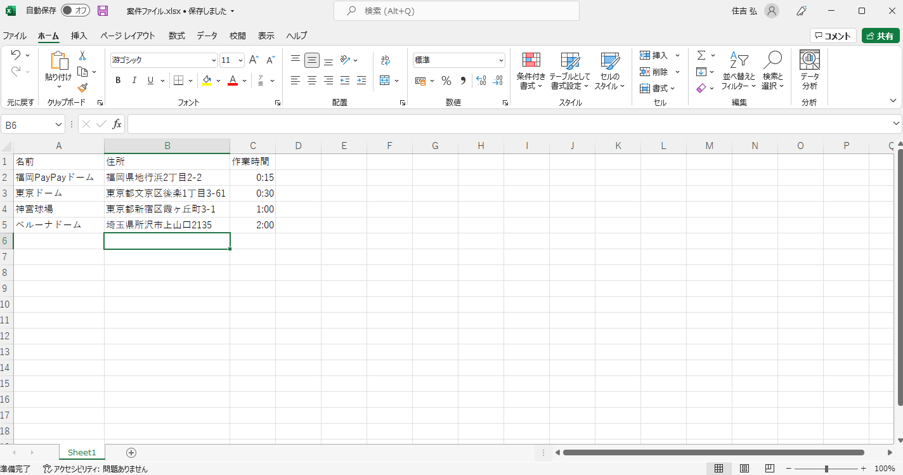
Task: Click the zoom slider in status bar
Action: pyautogui.click(x=826, y=469)
